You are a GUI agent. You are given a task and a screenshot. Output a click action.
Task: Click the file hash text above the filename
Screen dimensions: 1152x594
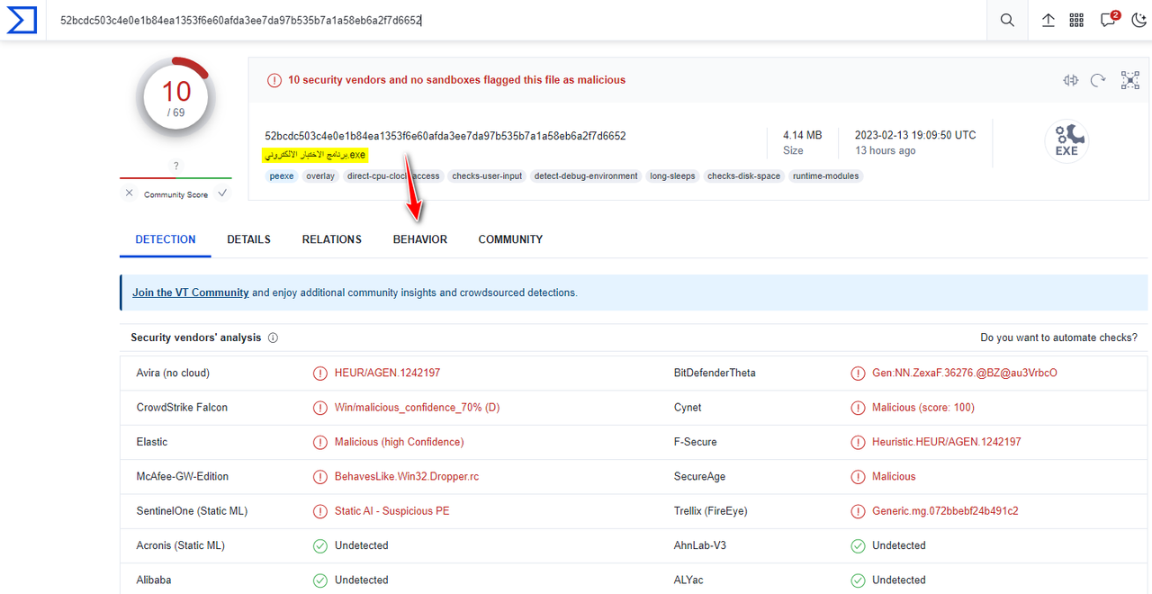(445, 136)
